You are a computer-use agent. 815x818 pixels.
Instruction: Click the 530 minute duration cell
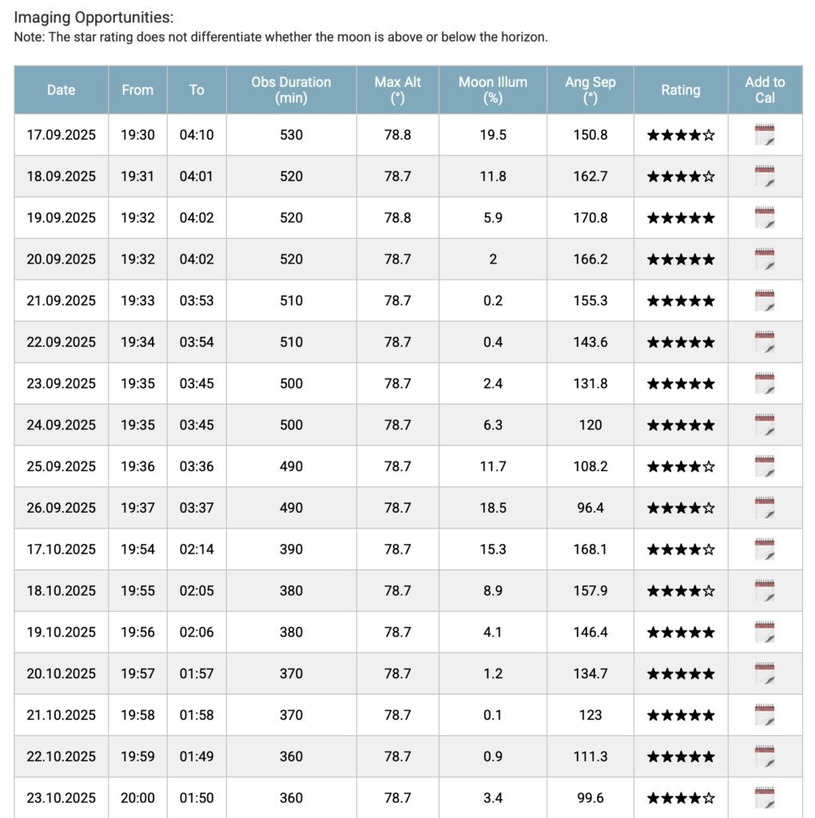click(291, 135)
